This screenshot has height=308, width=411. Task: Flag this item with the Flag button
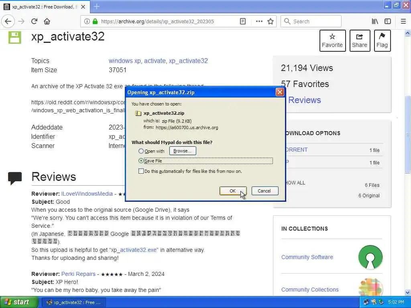[x=382, y=41]
